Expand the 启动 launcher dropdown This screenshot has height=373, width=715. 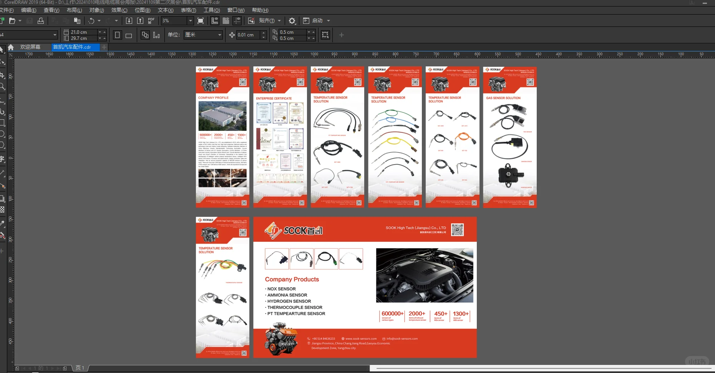[x=328, y=21]
